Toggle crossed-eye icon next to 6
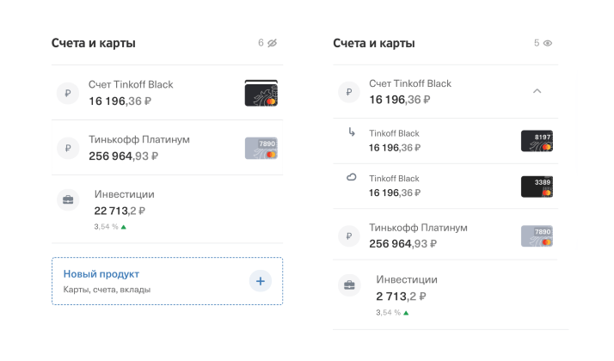This screenshot has width=614, height=361. (x=273, y=43)
